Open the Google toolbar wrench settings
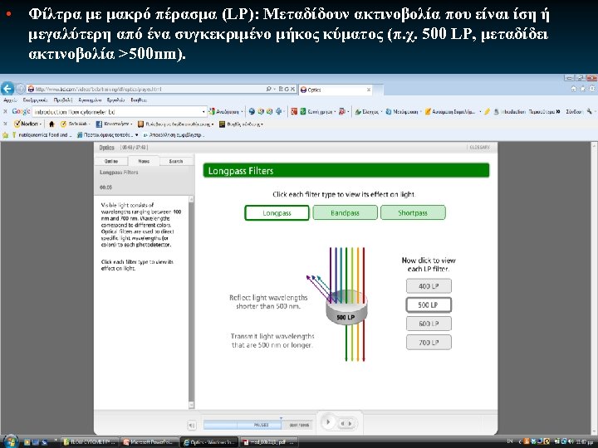Screen dimensions: 598x448 (x=590, y=112)
